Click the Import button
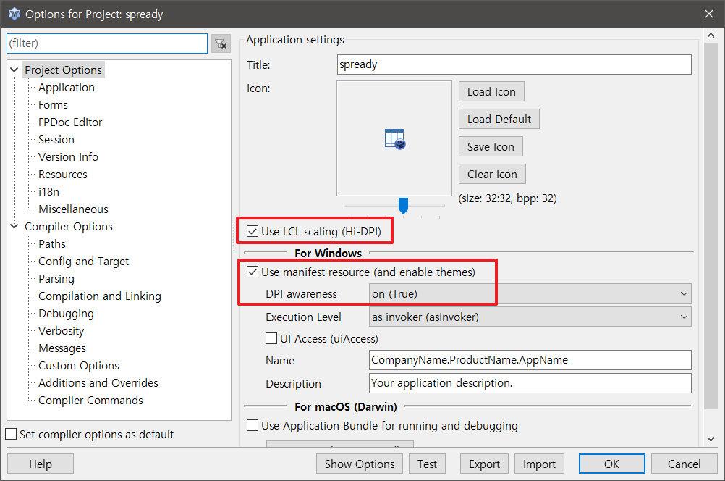This screenshot has width=725, height=481. (x=540, y=464)
